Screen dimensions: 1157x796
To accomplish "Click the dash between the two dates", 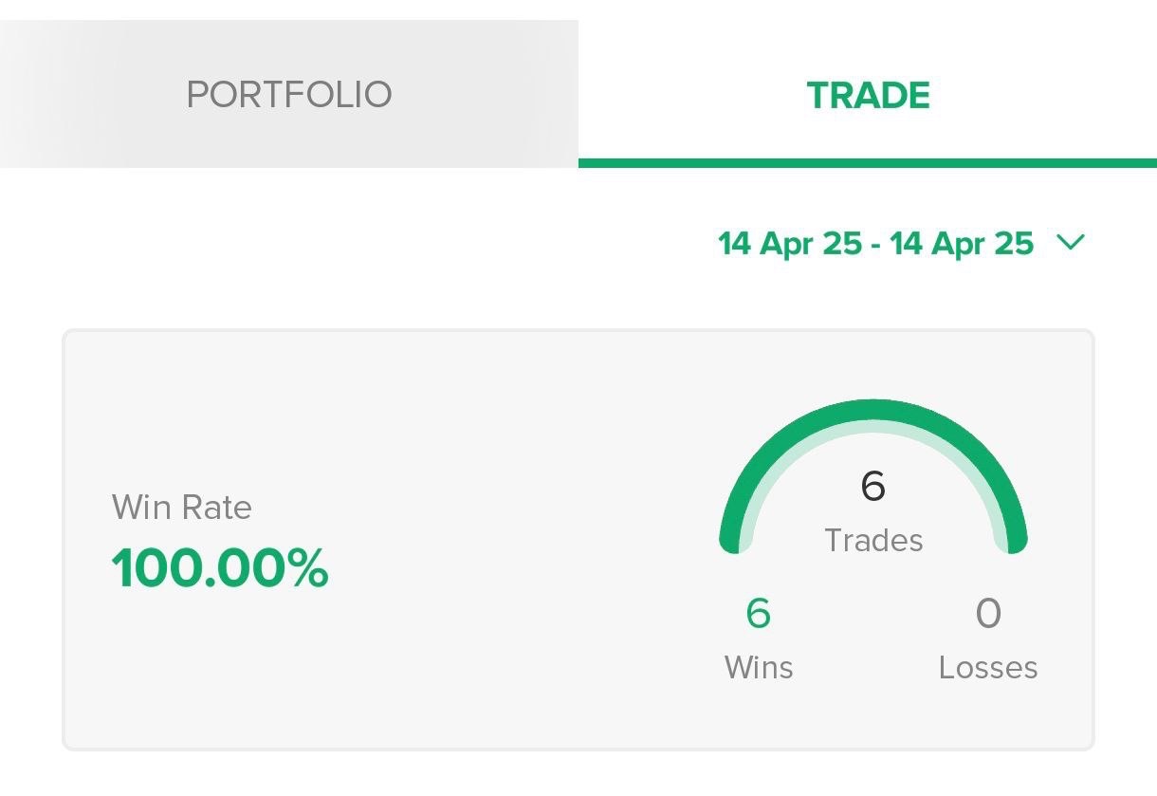I will coord(875,245).
